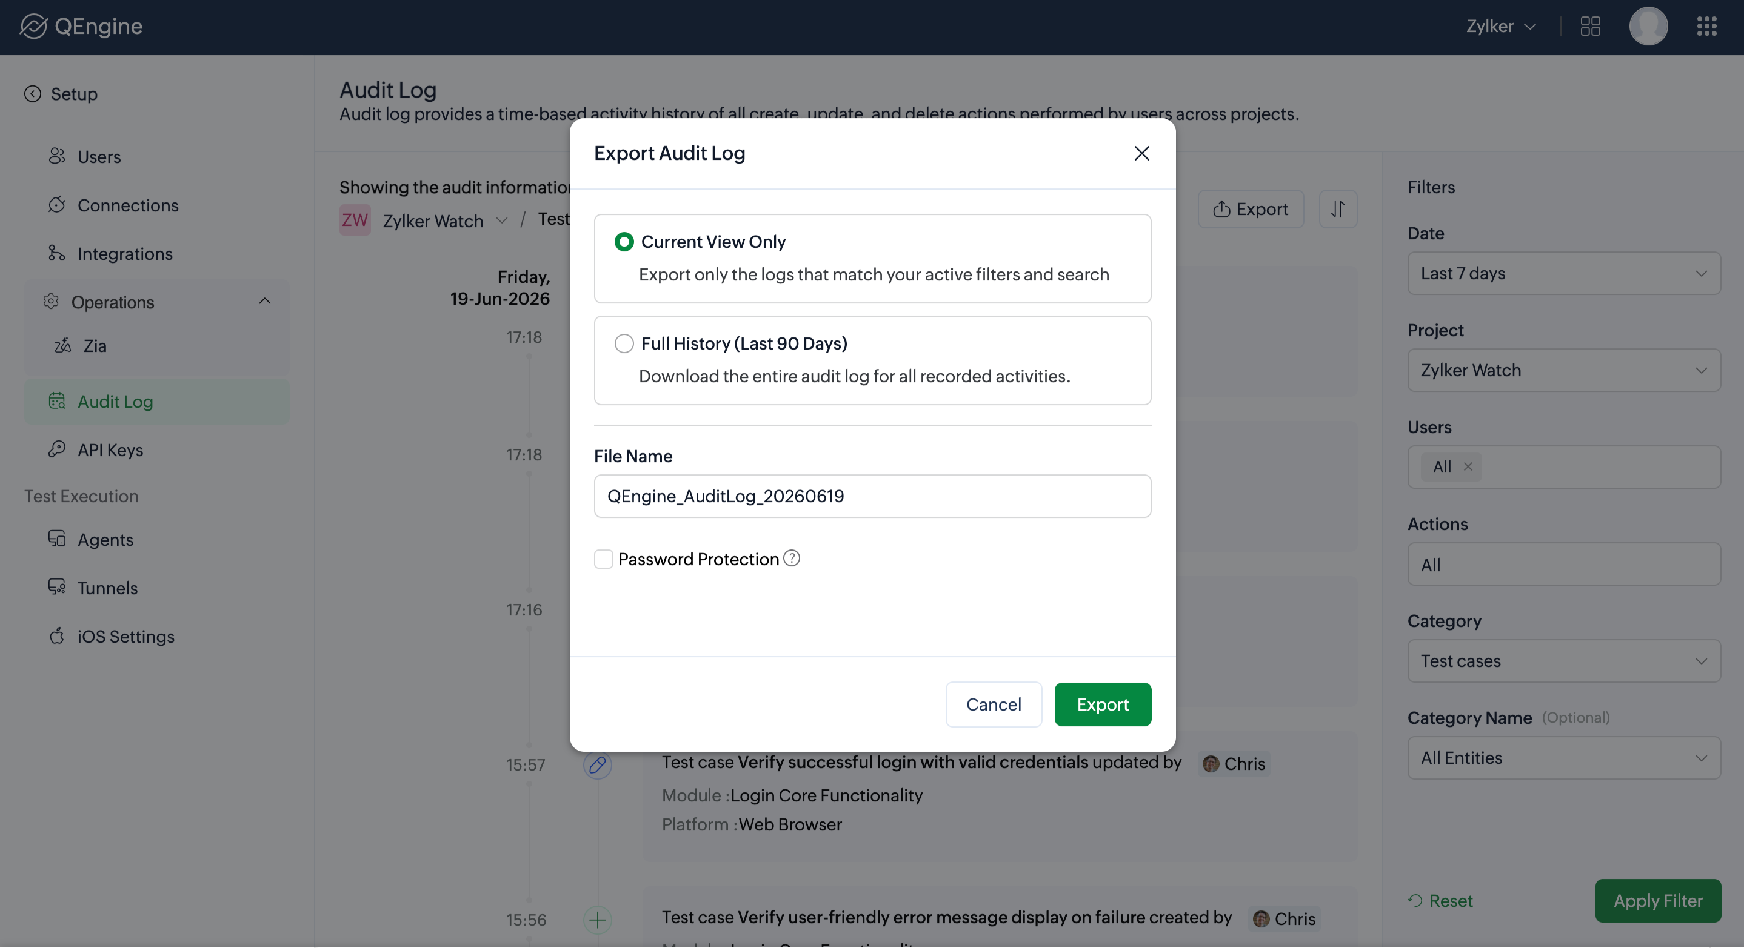The image size is (1744, 948).
Task: Open the Category Test cases dropdown
Action: (1563, 661)
